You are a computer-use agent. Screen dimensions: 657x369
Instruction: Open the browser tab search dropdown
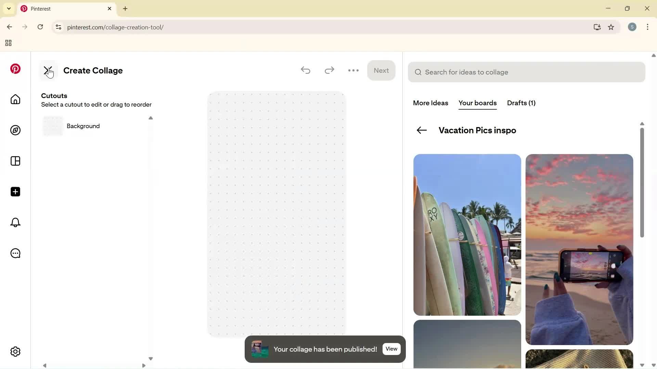point(9,9)
